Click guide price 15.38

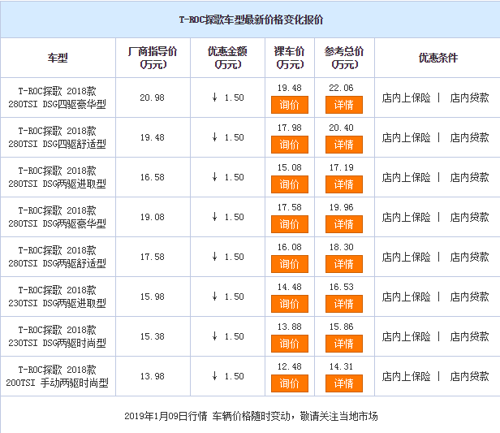(152, 336)
